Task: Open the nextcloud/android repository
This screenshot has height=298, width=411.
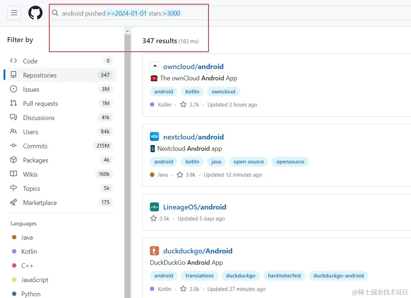Action: pos(193,137)
